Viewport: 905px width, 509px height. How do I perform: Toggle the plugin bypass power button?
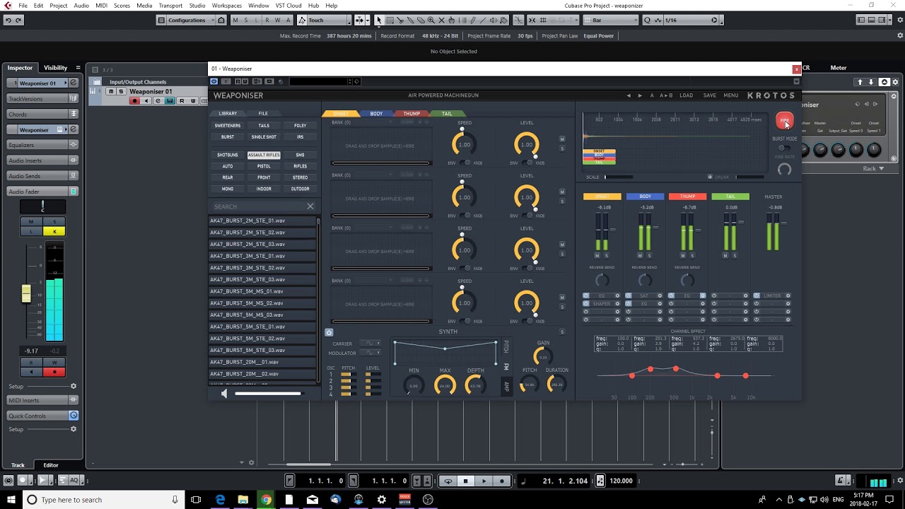[214, 81]
